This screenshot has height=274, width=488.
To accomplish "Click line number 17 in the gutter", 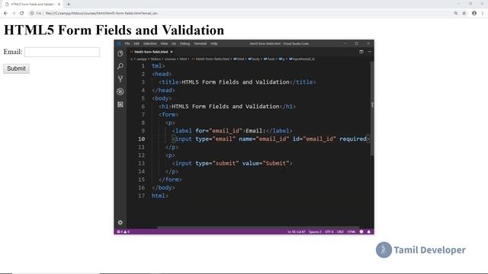I will 141,196.
